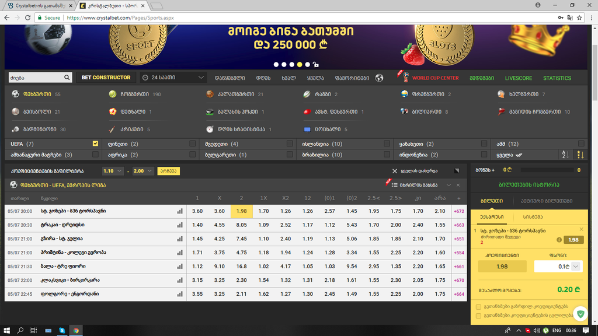
Task: Click the tennis ball icon with 190 events
Action: 113,94
